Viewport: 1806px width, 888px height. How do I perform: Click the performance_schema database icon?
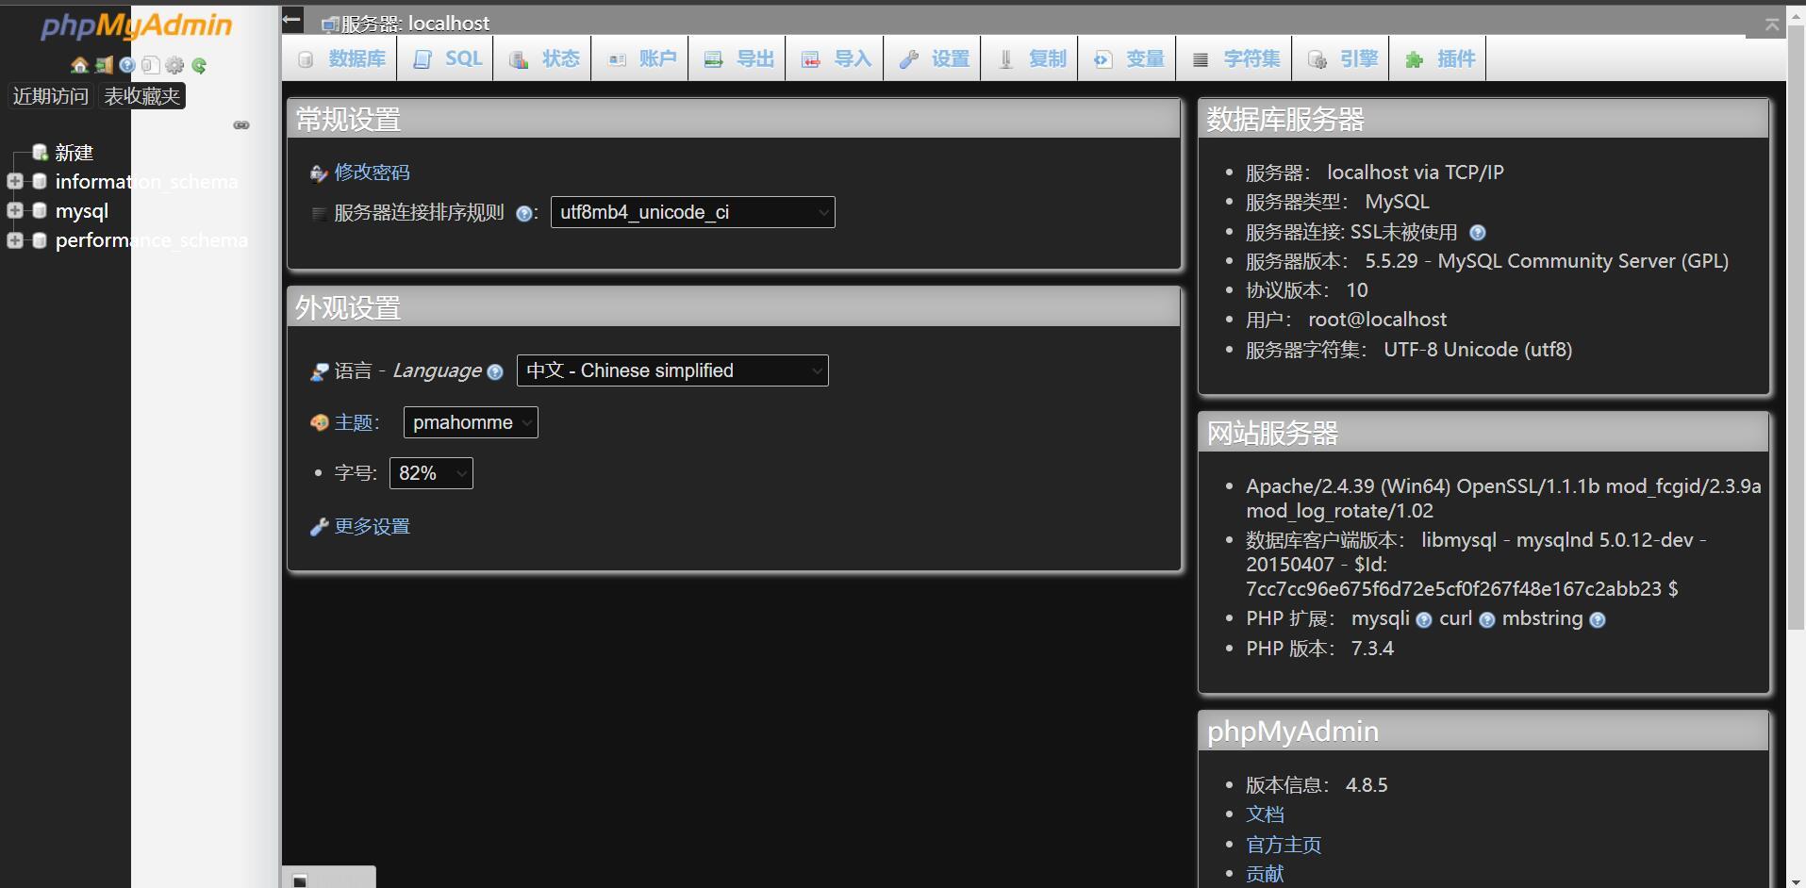click(x=40, y=239)
